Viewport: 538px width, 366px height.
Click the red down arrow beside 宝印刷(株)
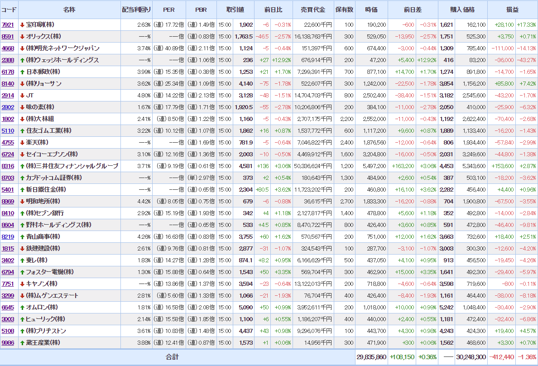coord(22,25)
